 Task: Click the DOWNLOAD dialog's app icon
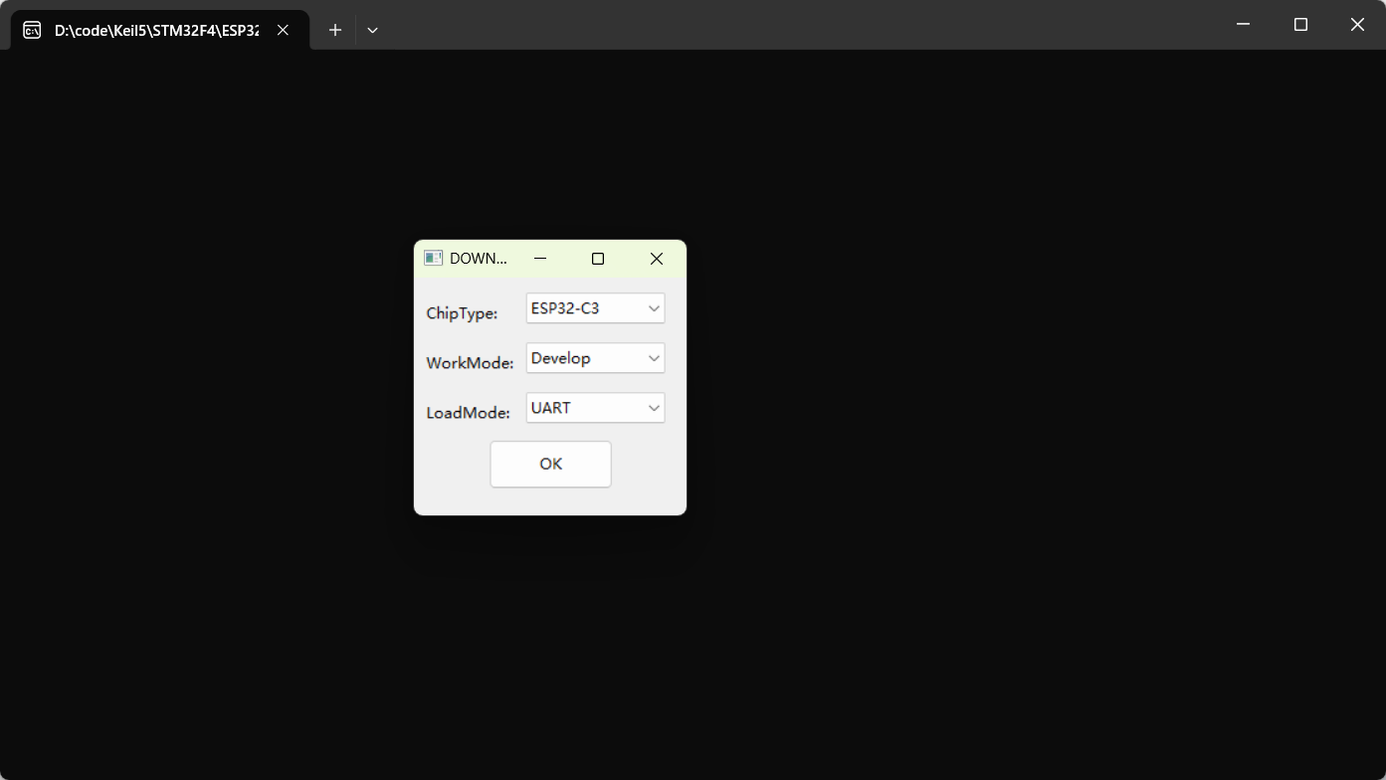click(433, 259)
